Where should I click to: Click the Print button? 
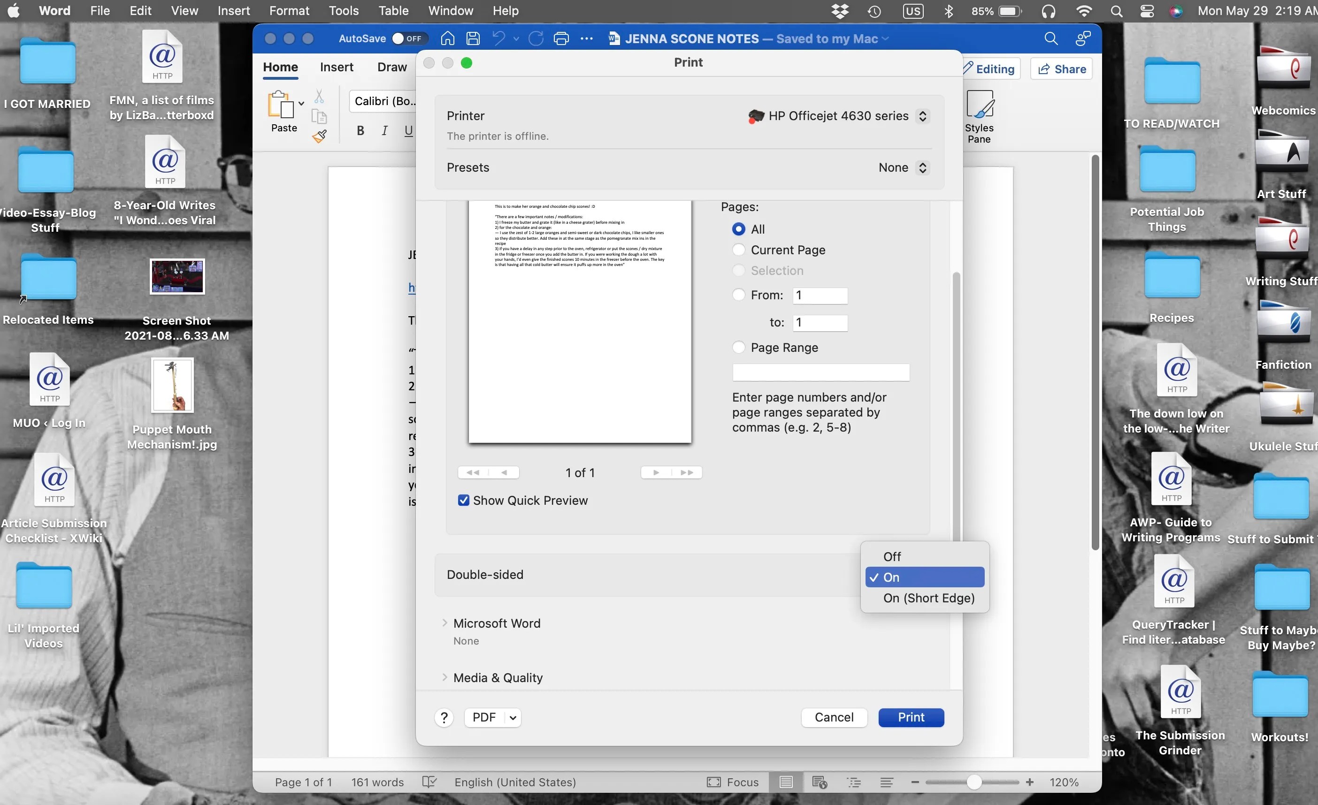click(911, 717)
